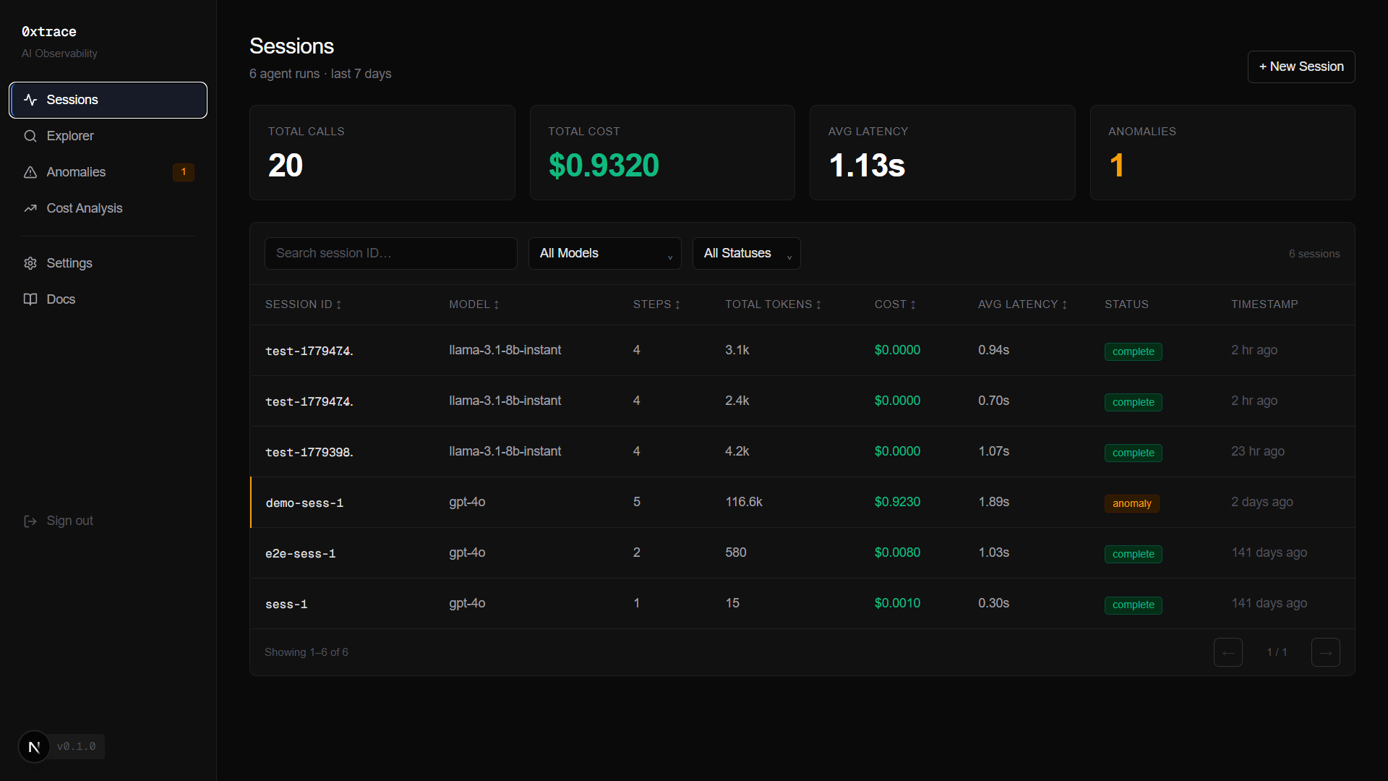The height and width of the screenshot is (781, 1388).
Task: Sort by Steps column header
Action: tap(656, 304)
